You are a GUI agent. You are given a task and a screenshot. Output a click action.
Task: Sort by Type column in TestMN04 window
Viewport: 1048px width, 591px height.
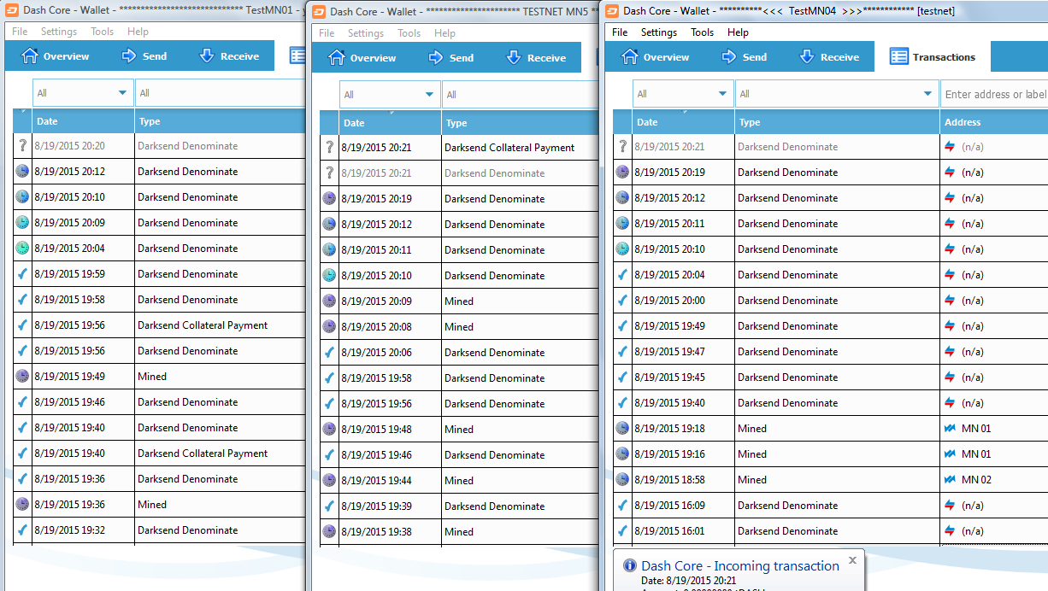pos(837,122)
